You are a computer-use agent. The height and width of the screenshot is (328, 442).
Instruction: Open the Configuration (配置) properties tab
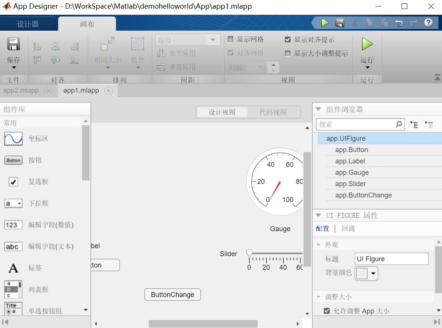(x=323, y=229)
